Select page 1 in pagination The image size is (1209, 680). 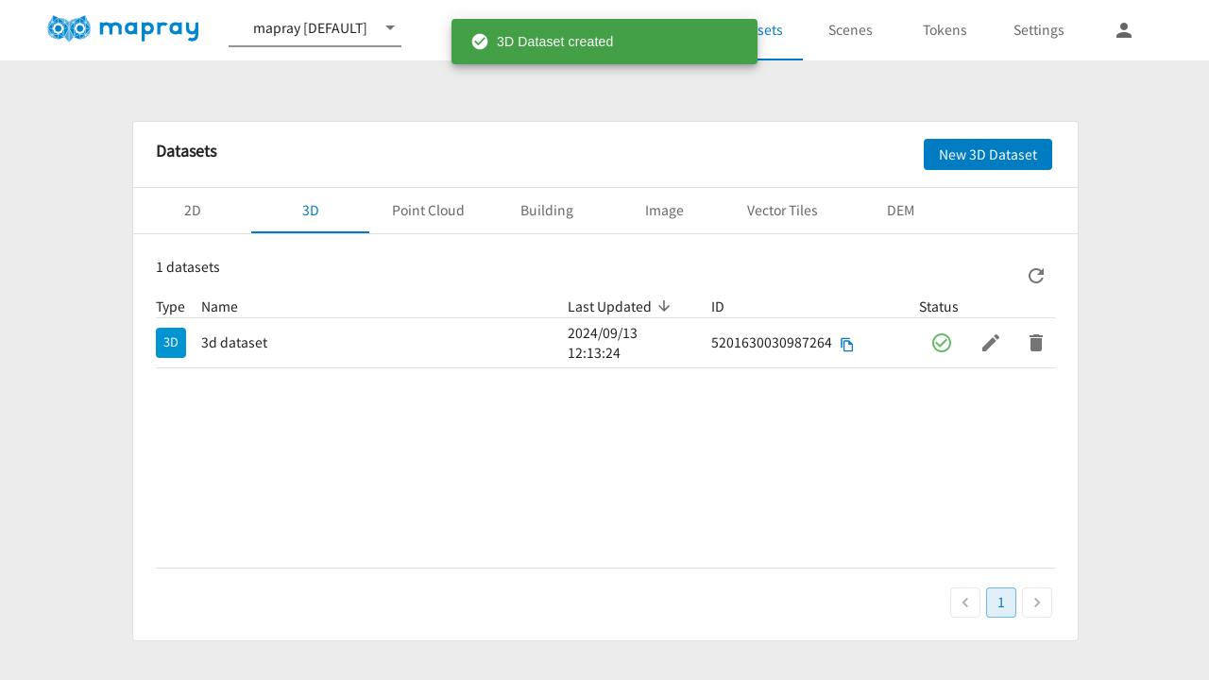pos(1000,603)
